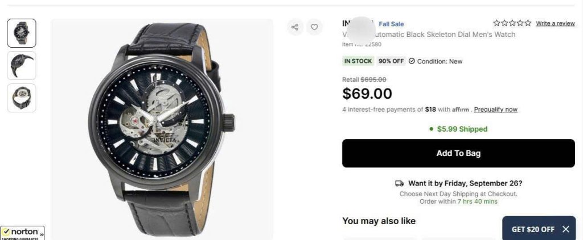
Task: Open the Write a review link
Action: click(x=555, y=23)
